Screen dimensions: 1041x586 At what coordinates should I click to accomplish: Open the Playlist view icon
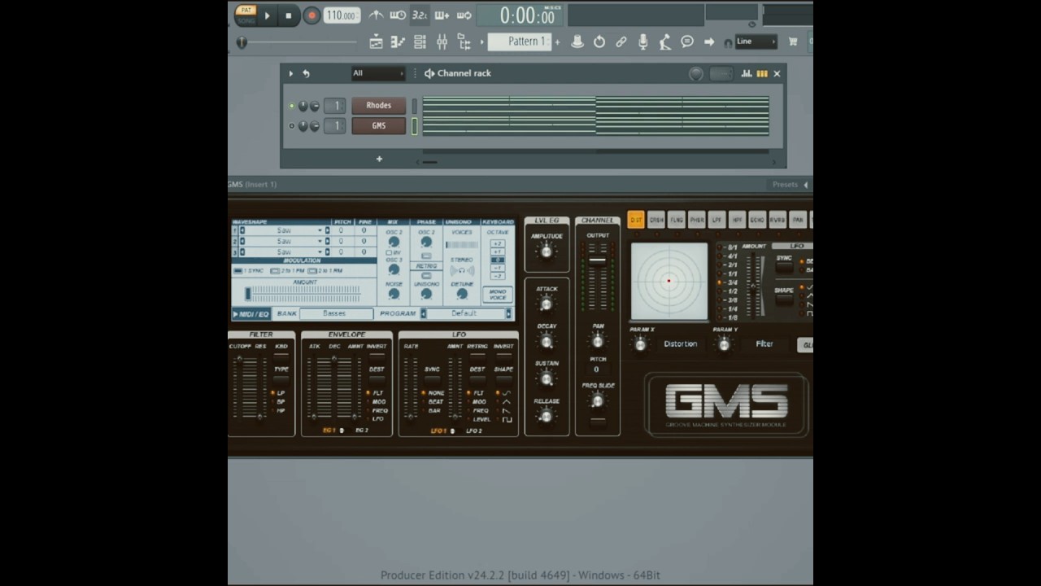(x=376, y=42)
